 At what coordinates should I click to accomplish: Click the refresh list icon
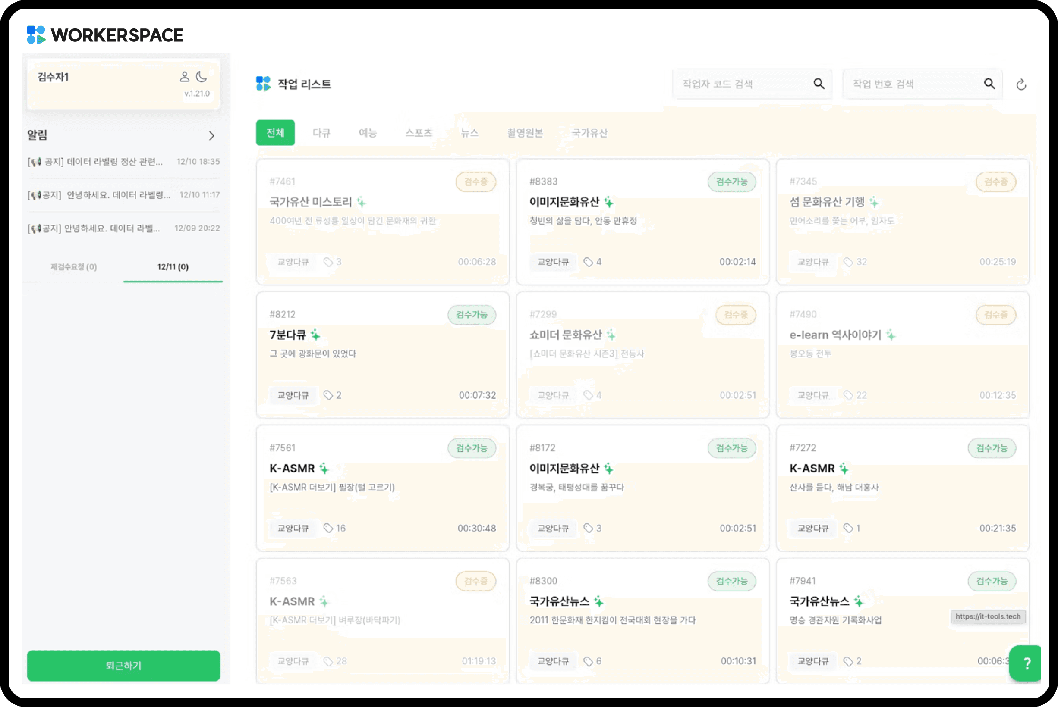(1021, 85)
